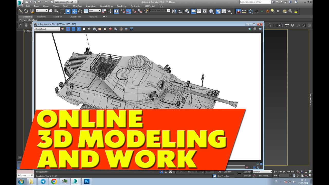
Task: Open Google Chrome from the taskbar
Action: (x=54, y=182)
